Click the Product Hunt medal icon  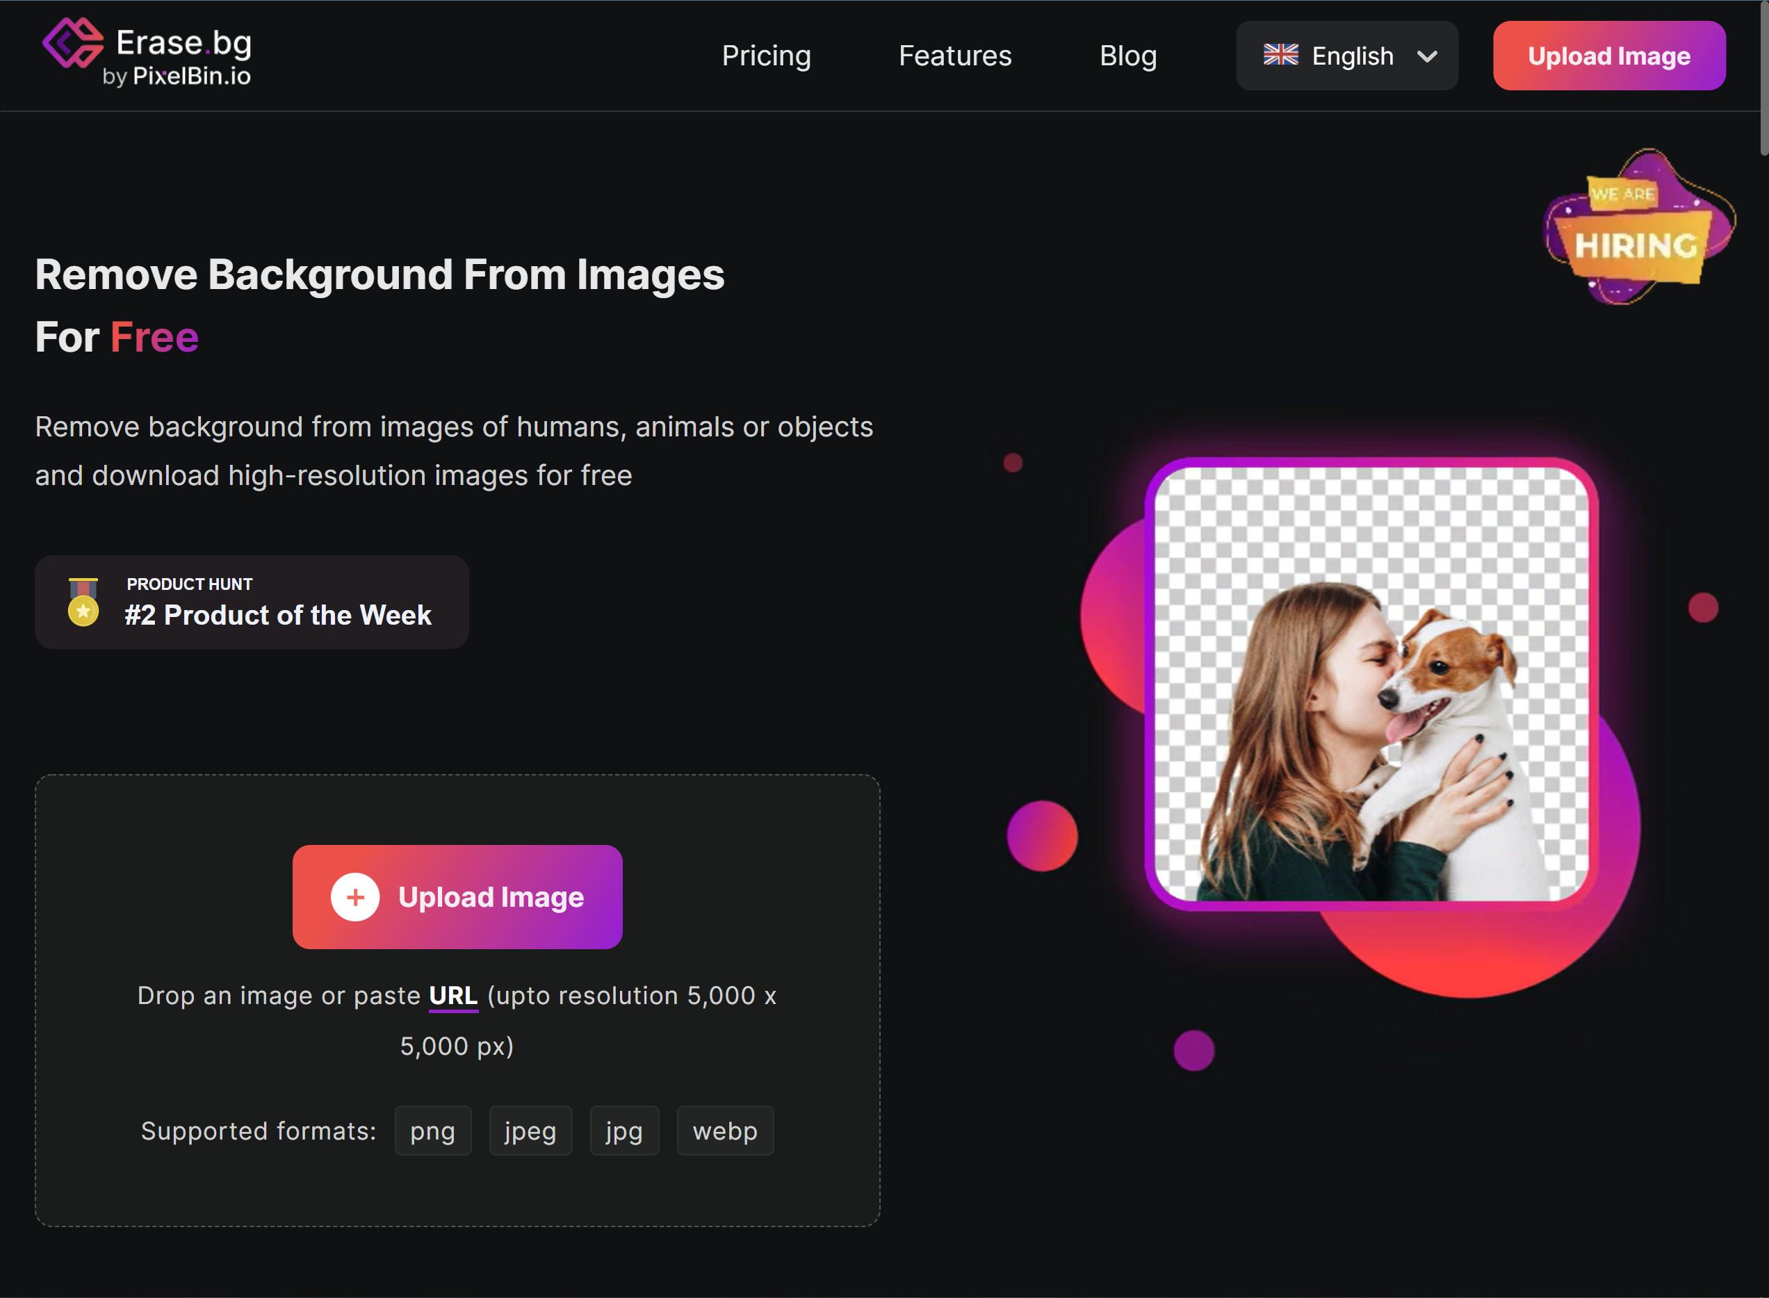pos(83,602)
